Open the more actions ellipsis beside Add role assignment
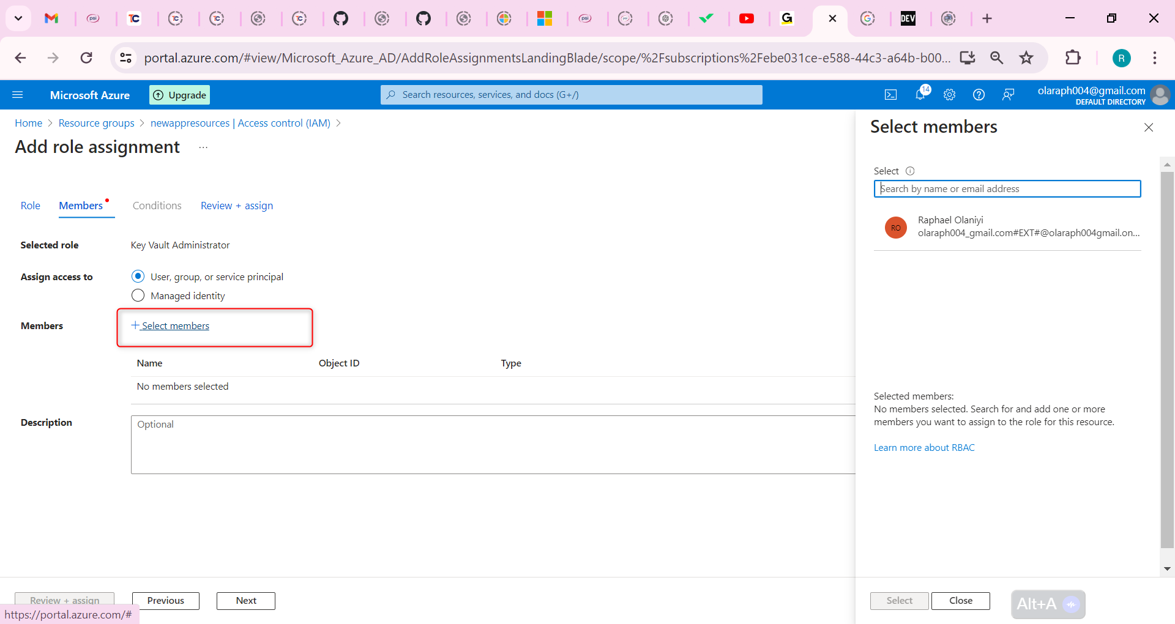Viewport: 1175px width, 624px height. (203, 147)
